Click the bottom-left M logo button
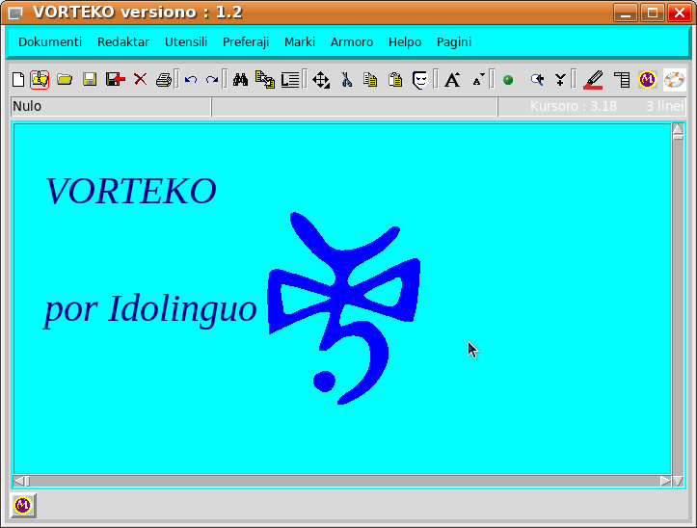Image resolution: width=697 pixels, height=528 pixels. (23, 505)
